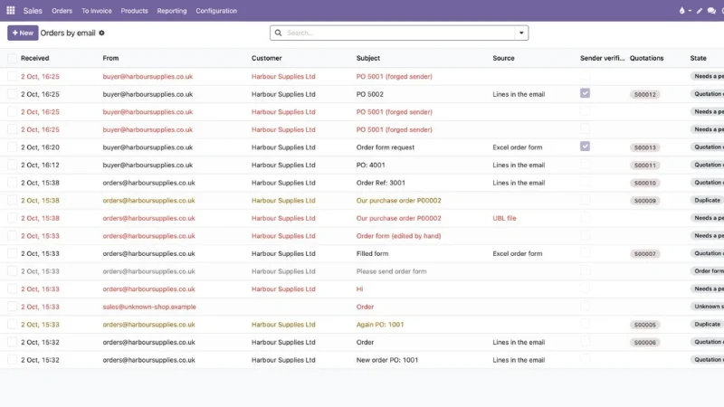This screenshot has width=724, height=407.
Task: Open the conversations chat icon
Action: click(711, 11)
